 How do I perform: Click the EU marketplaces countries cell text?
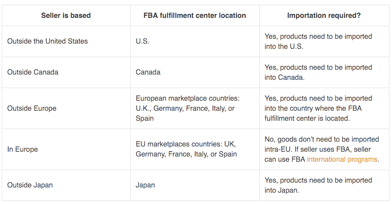coord(186,149)
